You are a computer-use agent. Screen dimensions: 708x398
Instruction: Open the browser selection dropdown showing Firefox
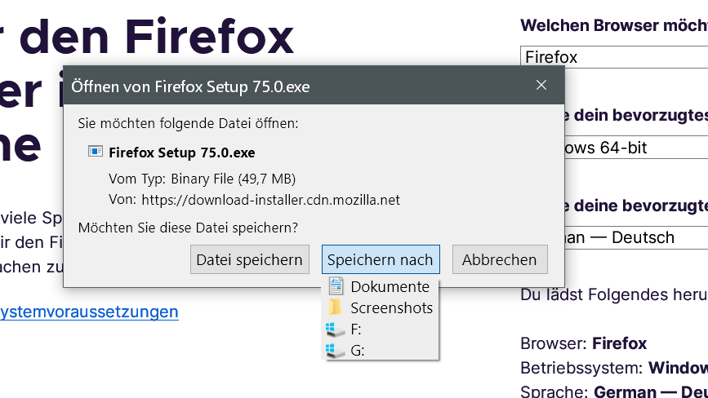pyautogui.click(x=613, y=57)
